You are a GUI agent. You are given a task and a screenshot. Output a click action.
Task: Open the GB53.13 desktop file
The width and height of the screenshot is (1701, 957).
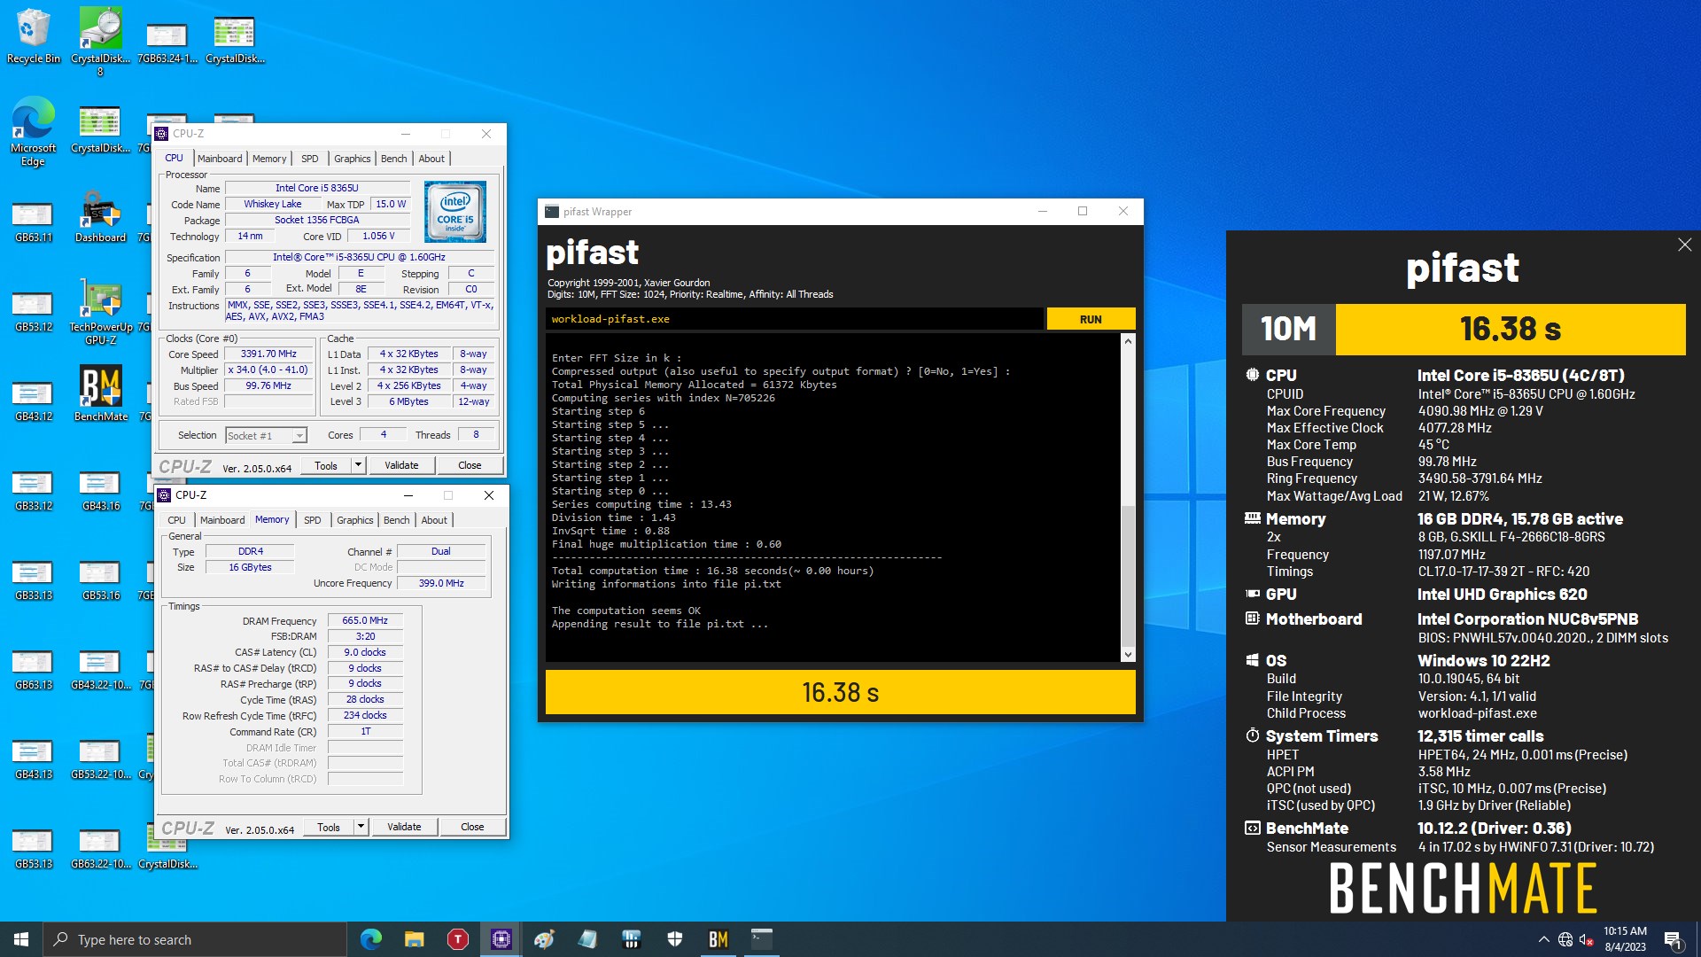tap(33, 848)
